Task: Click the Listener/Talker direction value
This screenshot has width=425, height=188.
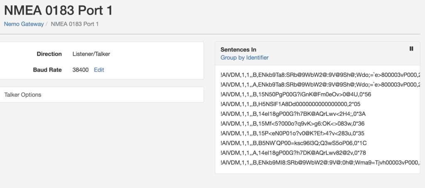Action: 91,54
